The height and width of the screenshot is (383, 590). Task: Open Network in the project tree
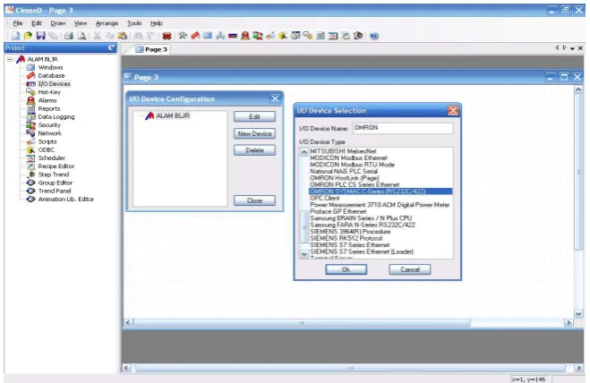(49, 133)
